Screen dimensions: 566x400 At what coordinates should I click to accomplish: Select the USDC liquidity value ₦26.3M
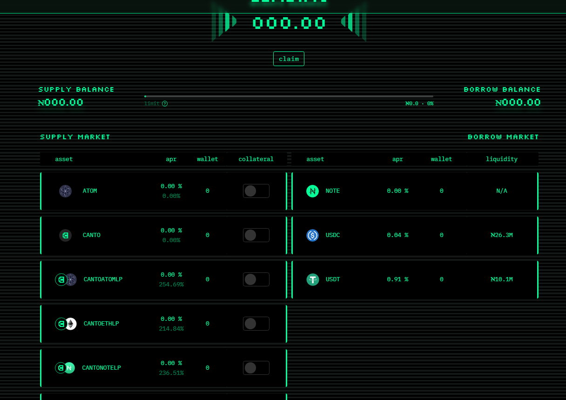(501, 235)
